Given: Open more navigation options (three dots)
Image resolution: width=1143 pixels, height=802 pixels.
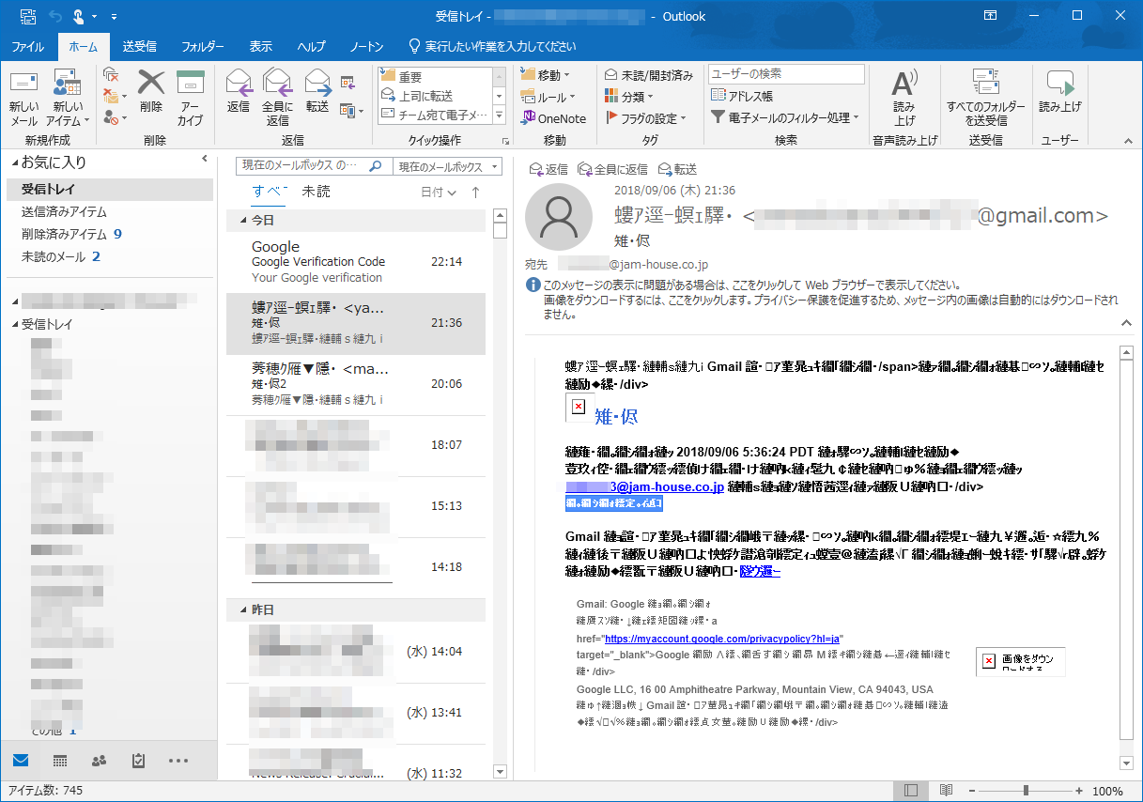Looking at the screenshot, I should click(x=178, y=761).
